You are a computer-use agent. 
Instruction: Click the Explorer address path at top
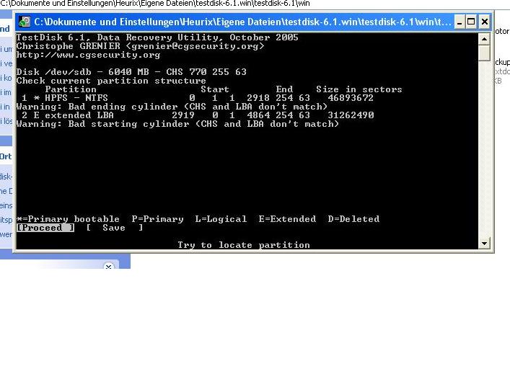[155, 4]
